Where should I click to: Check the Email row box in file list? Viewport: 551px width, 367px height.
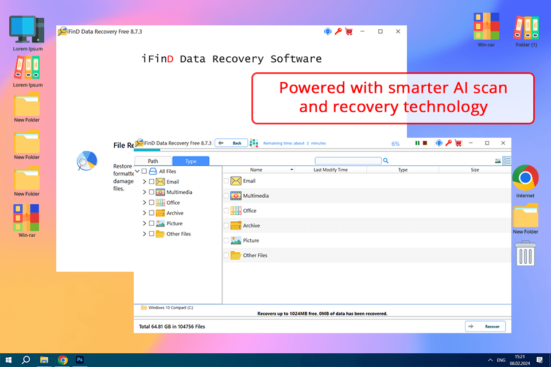pos(226,181)
